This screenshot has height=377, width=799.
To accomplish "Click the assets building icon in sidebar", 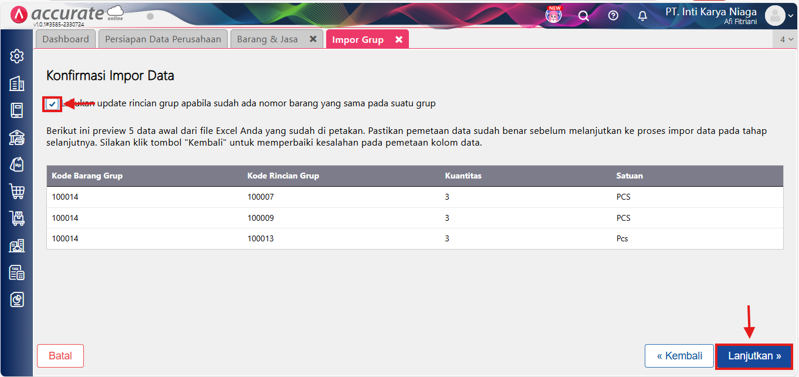I will (16, 245).
